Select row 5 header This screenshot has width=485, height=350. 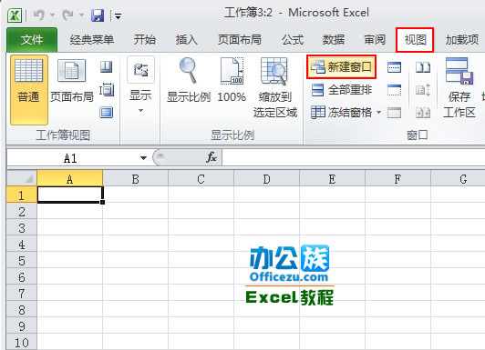point(22,260)
